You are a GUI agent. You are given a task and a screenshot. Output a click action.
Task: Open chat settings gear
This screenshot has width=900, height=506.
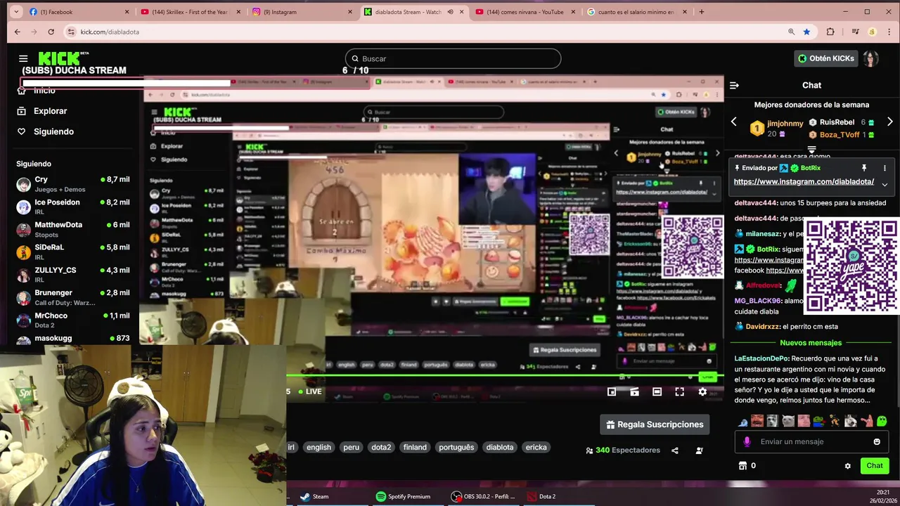847,466
